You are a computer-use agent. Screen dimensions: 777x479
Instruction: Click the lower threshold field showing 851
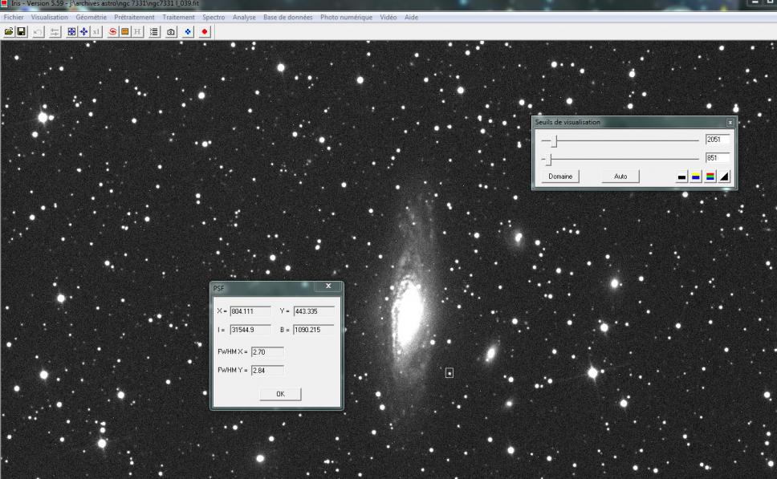[x=718, y=157]
